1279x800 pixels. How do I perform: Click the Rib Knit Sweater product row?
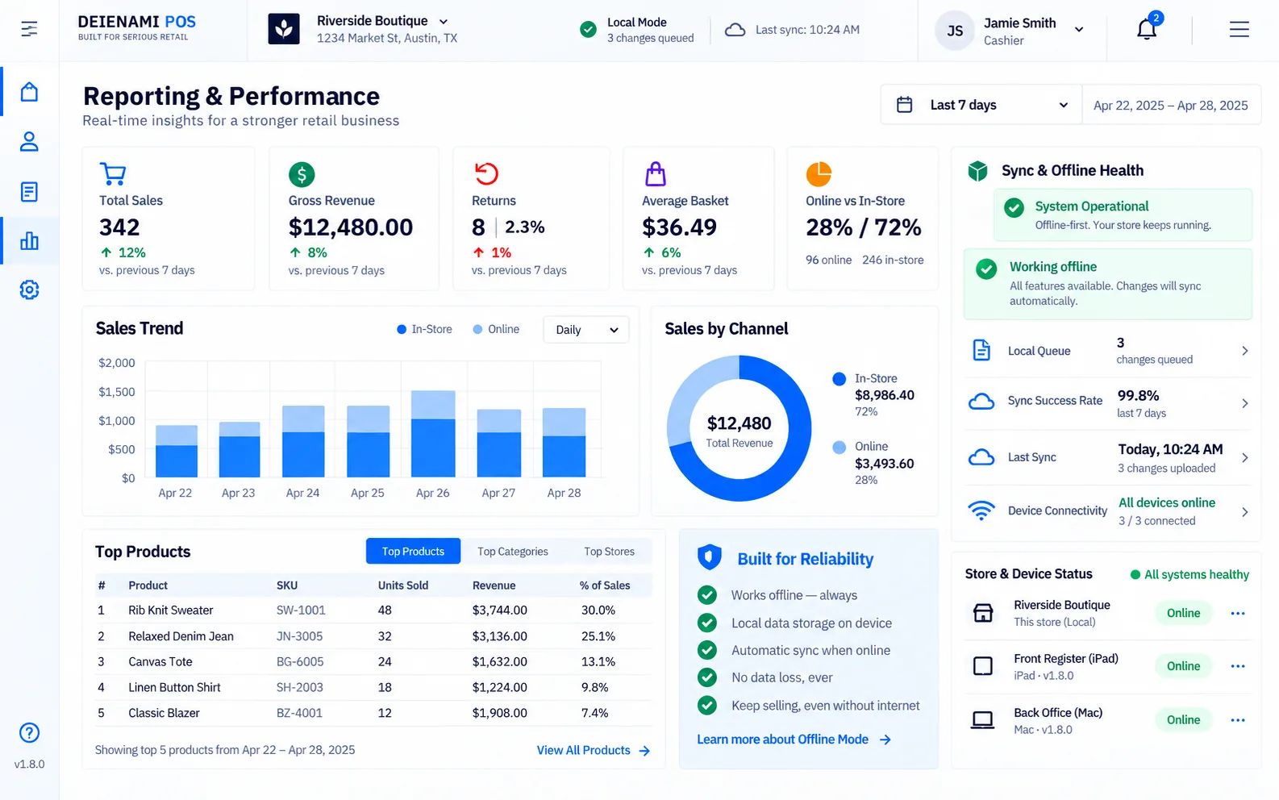click(373, 610)
